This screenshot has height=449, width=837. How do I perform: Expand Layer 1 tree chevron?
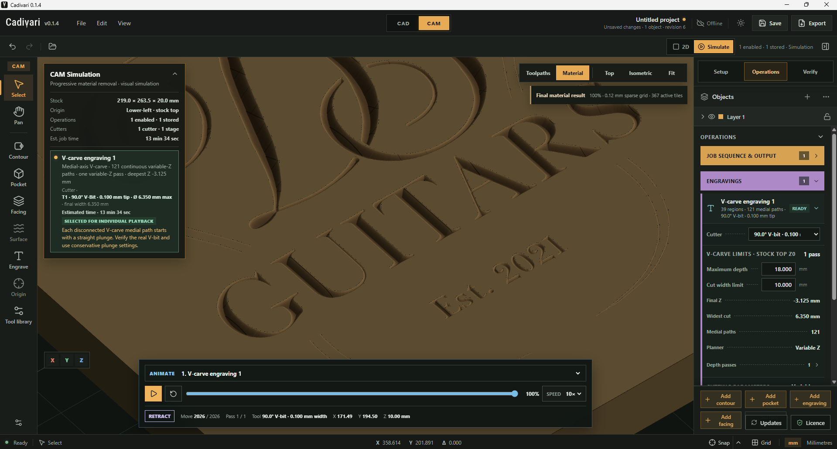tap(702, 117)
